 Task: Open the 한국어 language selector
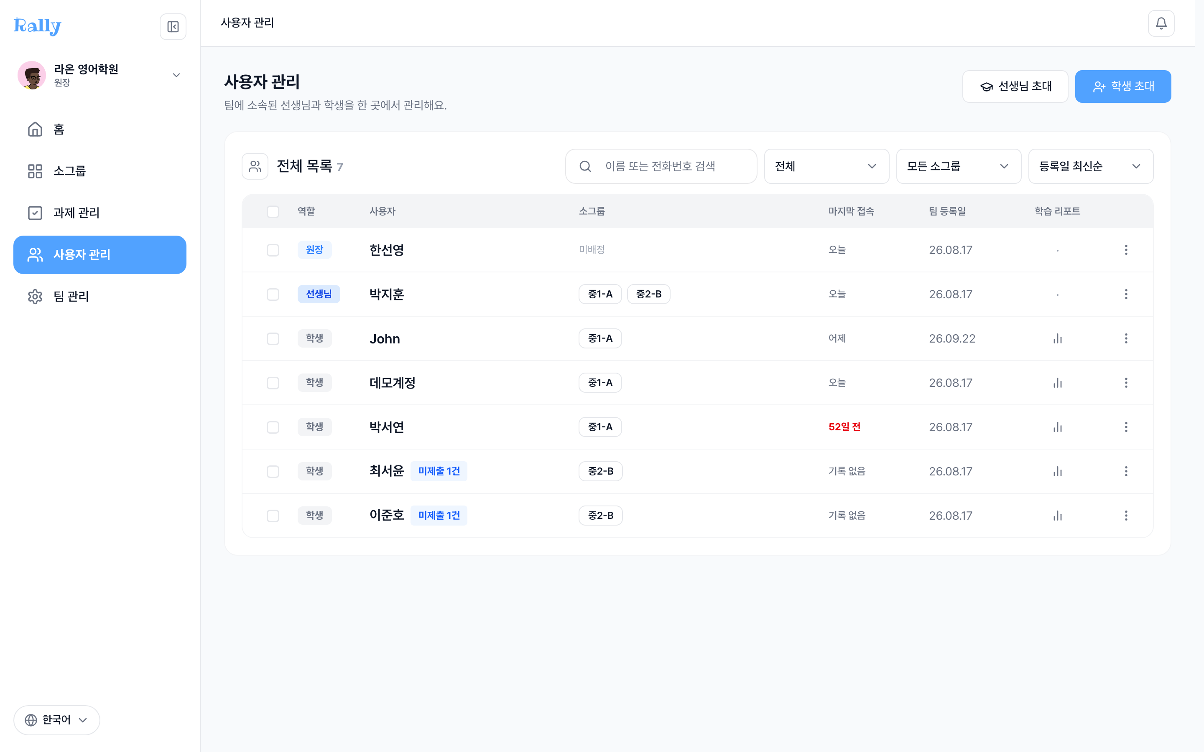coord(57,720)
